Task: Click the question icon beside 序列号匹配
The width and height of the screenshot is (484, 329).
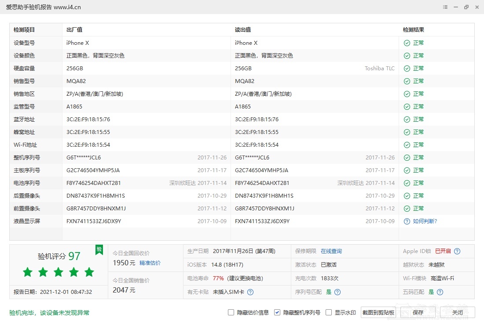Action: pos(337,292)
